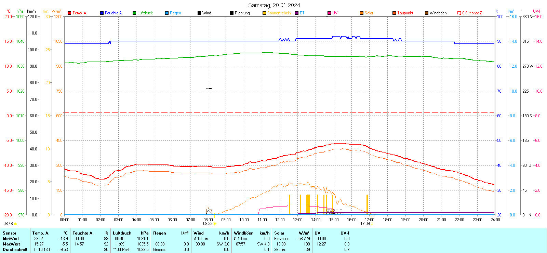Toggle the 0.6 Monat-Ø empty legend box
Viewport: 547px width, 253px height.
[x=459, y=13]
